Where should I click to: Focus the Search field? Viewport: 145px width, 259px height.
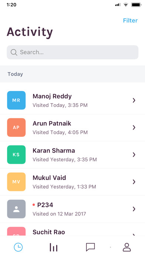click(72, 52)
